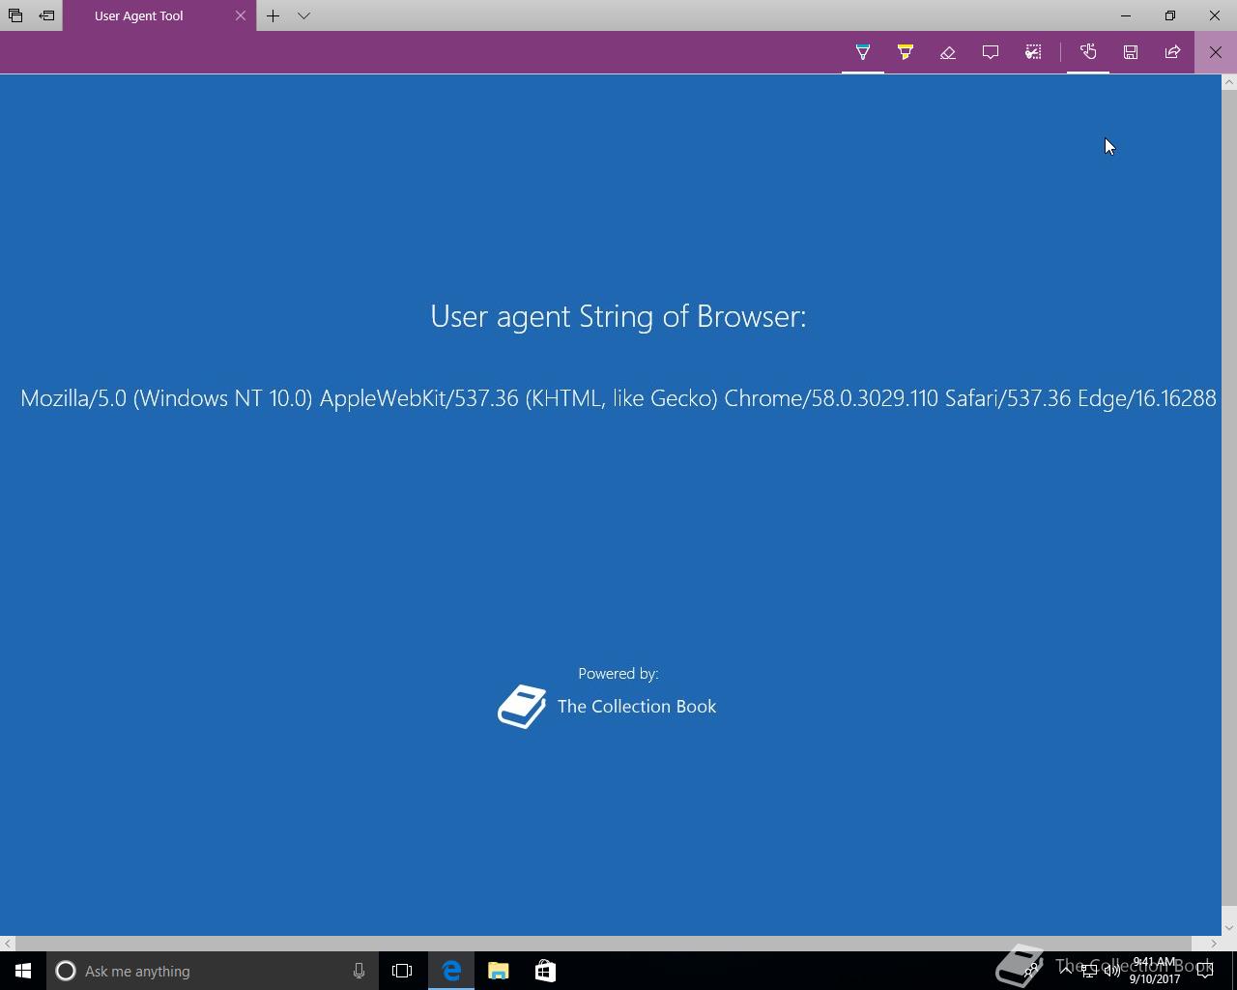Open The Collection Book link
Viewport: 1237px width, 990px height.
point(637,707)
